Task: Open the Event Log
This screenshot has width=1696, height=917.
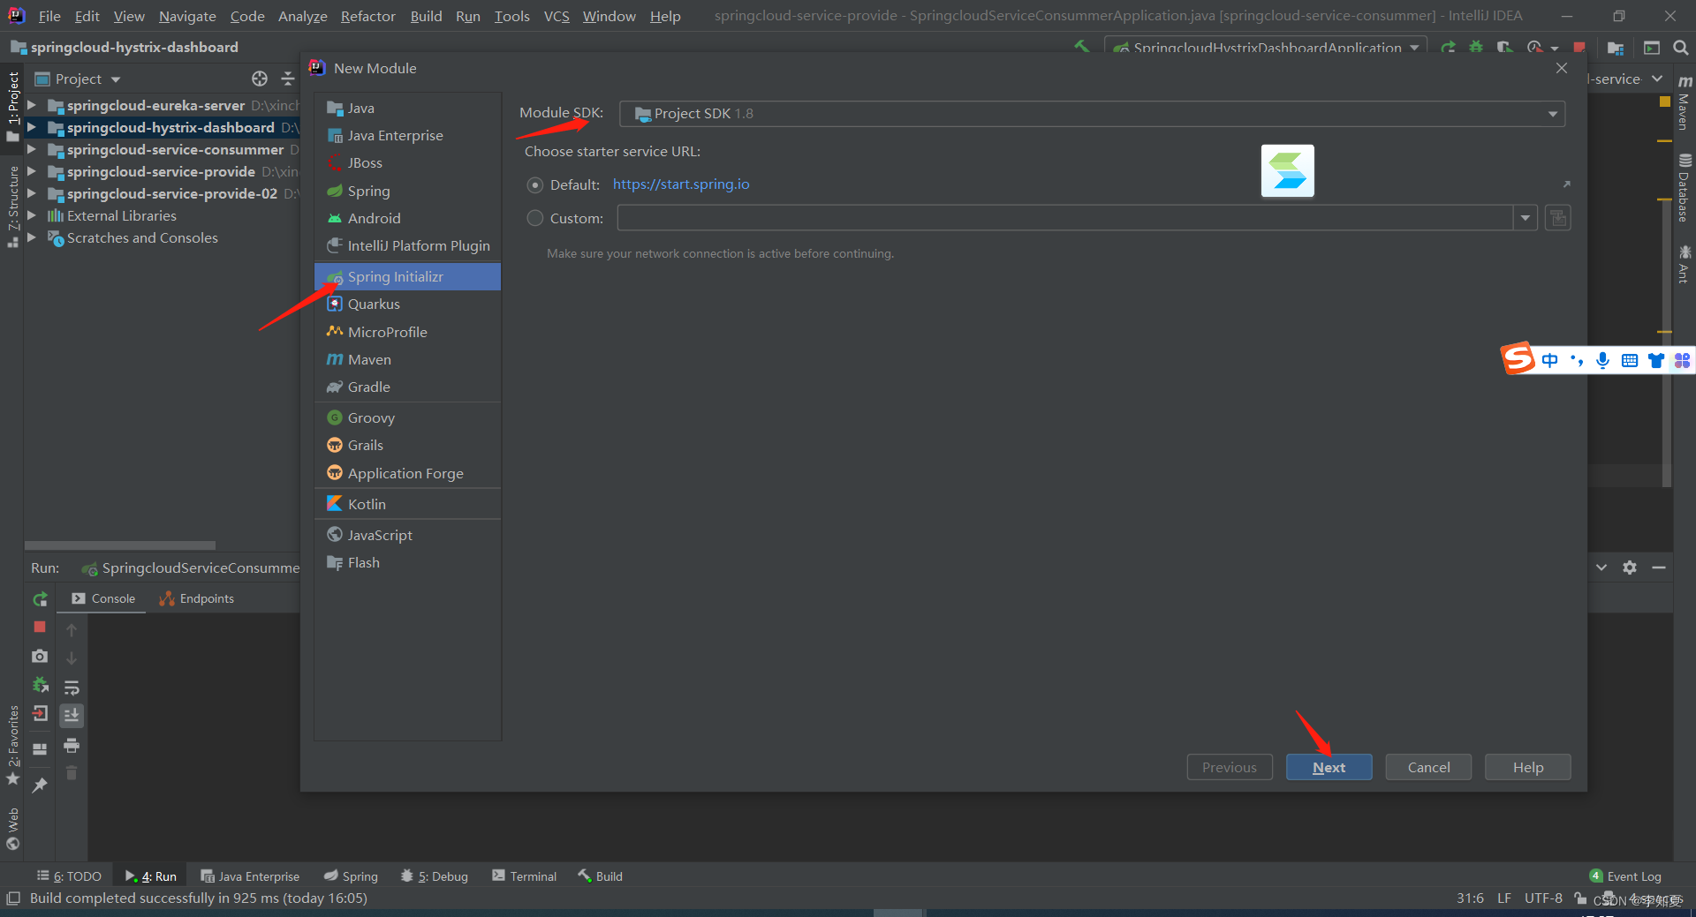Action: pos(1625,876)
